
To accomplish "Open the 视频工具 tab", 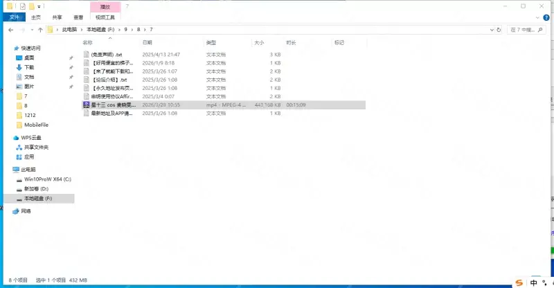I will pos(105,17).
